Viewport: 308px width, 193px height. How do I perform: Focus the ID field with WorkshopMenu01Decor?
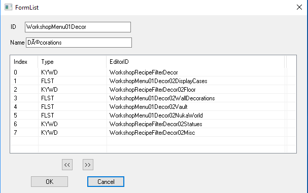click(78, 27)
